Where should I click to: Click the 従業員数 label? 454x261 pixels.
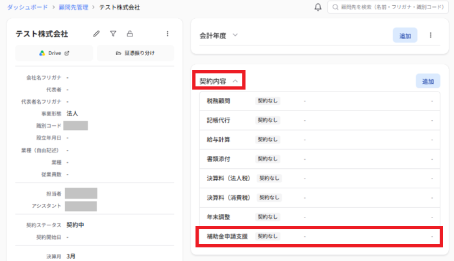51,174
